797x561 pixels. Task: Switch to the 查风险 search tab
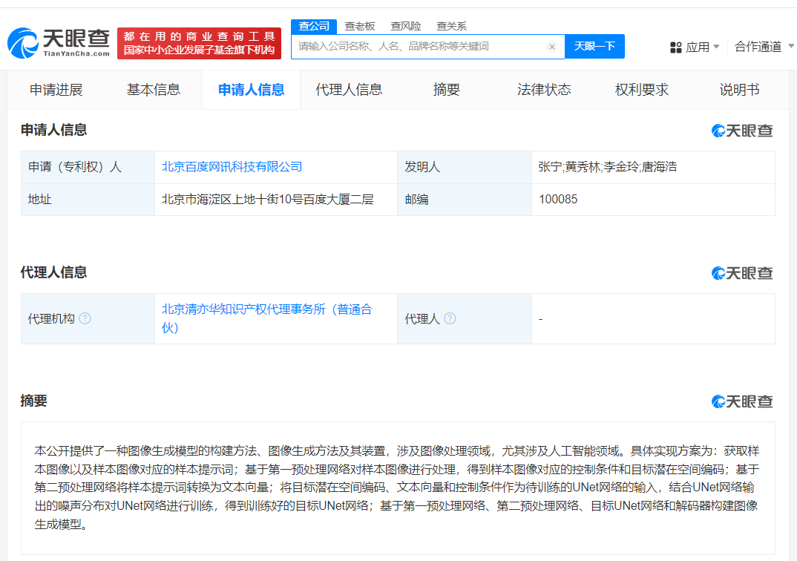(x=406, y=26)
